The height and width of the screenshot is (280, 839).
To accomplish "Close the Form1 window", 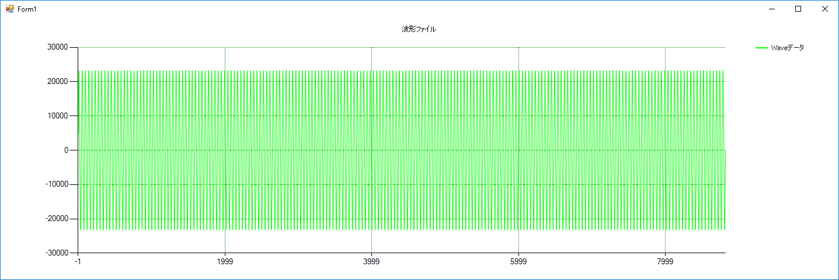I will 825,9.
